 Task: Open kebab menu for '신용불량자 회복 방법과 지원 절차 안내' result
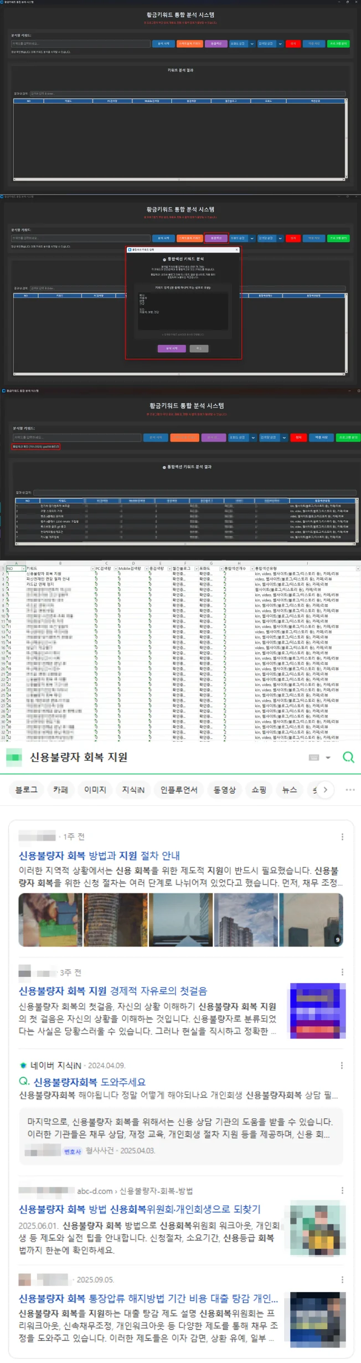(342, 837)
